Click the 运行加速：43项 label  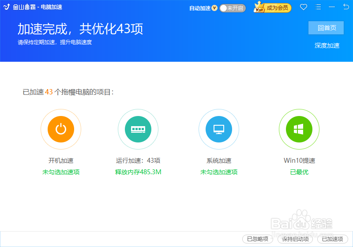(x=138, y=161)
